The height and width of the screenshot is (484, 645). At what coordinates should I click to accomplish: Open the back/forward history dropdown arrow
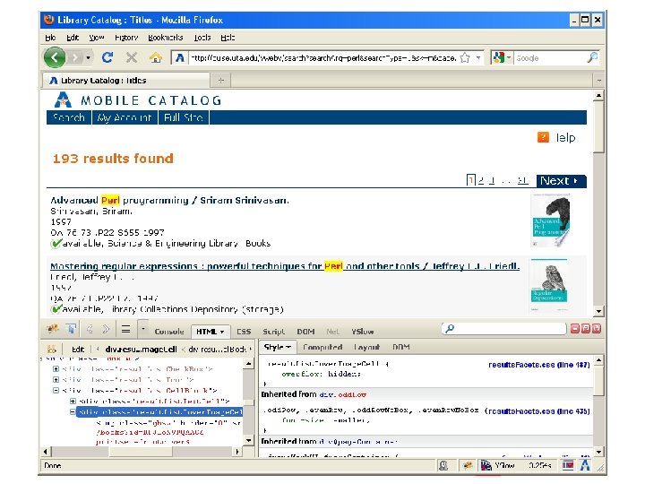[x=88, y=57]
